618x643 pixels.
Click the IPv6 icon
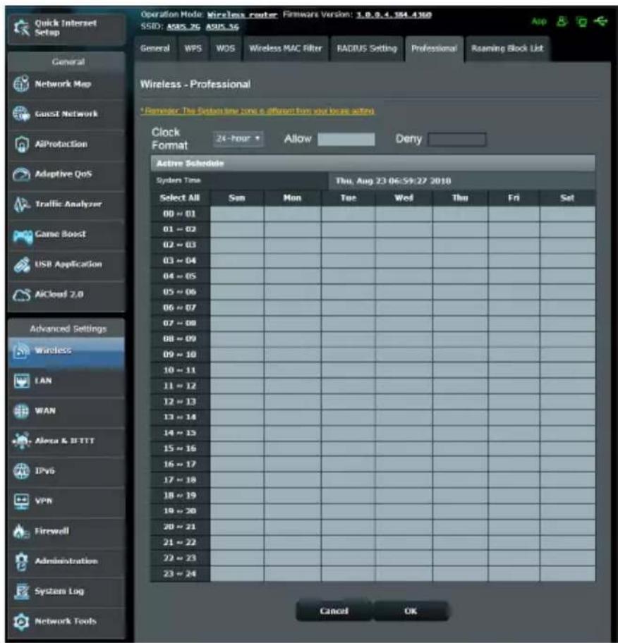coord(21,471)
